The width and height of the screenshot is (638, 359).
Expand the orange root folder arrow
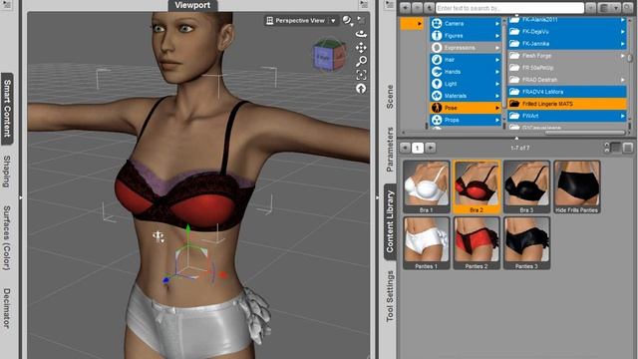419,24
